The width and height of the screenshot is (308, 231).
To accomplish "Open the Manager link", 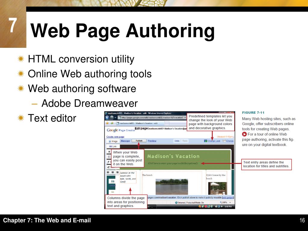I will pos(125,141).
